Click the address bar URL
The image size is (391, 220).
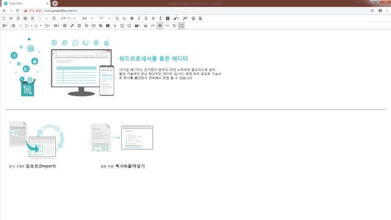pos(61,11)
